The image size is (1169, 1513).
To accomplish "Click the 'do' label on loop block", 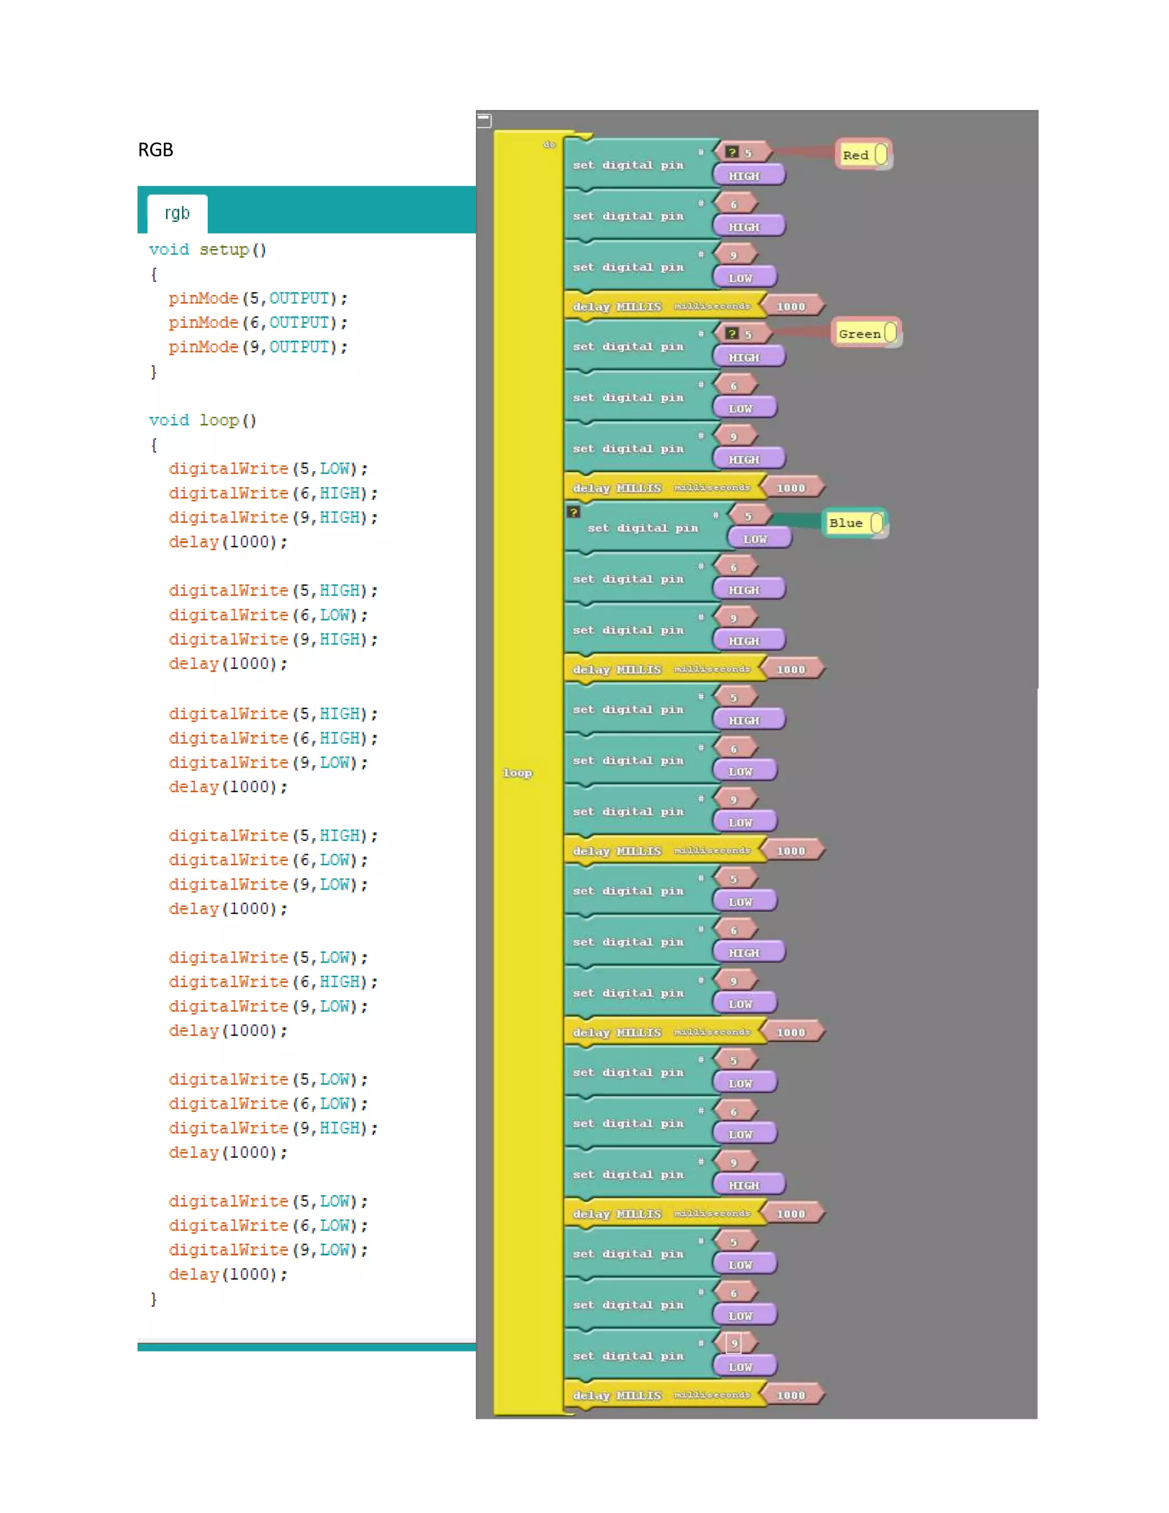I will 549,144.
